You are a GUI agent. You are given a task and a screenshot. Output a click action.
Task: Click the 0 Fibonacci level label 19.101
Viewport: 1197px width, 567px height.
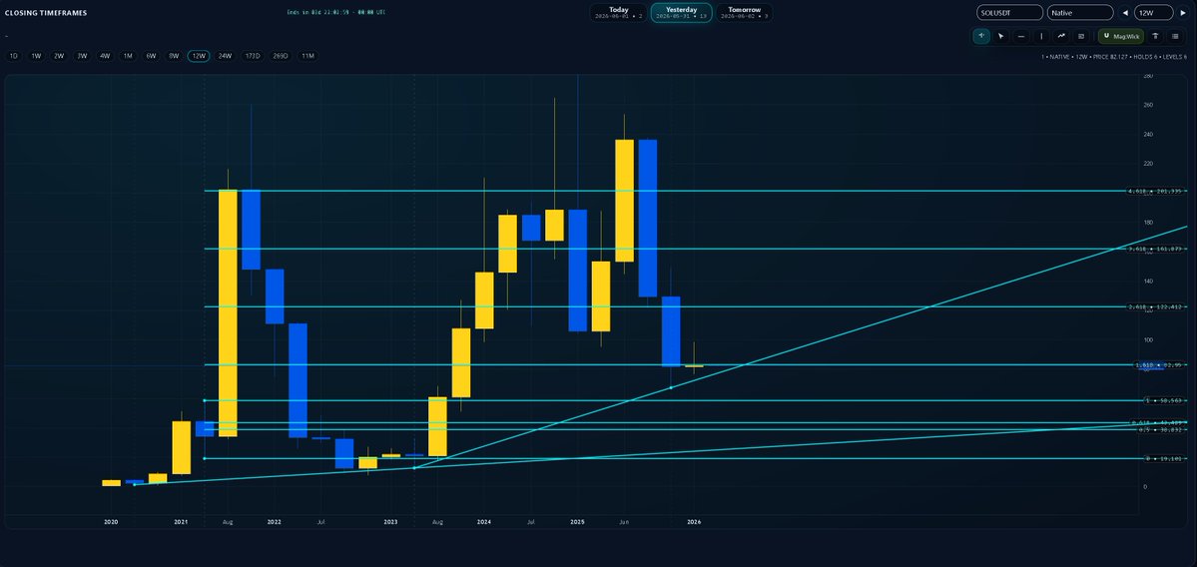pyautogui.click(x=1165, y=458)
